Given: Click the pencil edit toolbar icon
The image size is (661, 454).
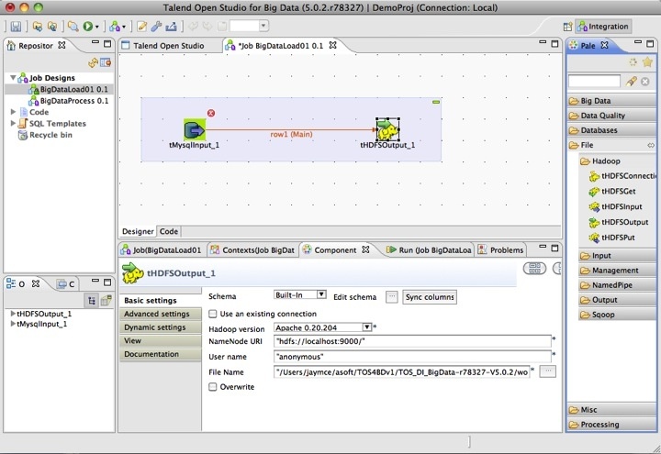Looking at the screenshot, I should click(x=142, y=27).
